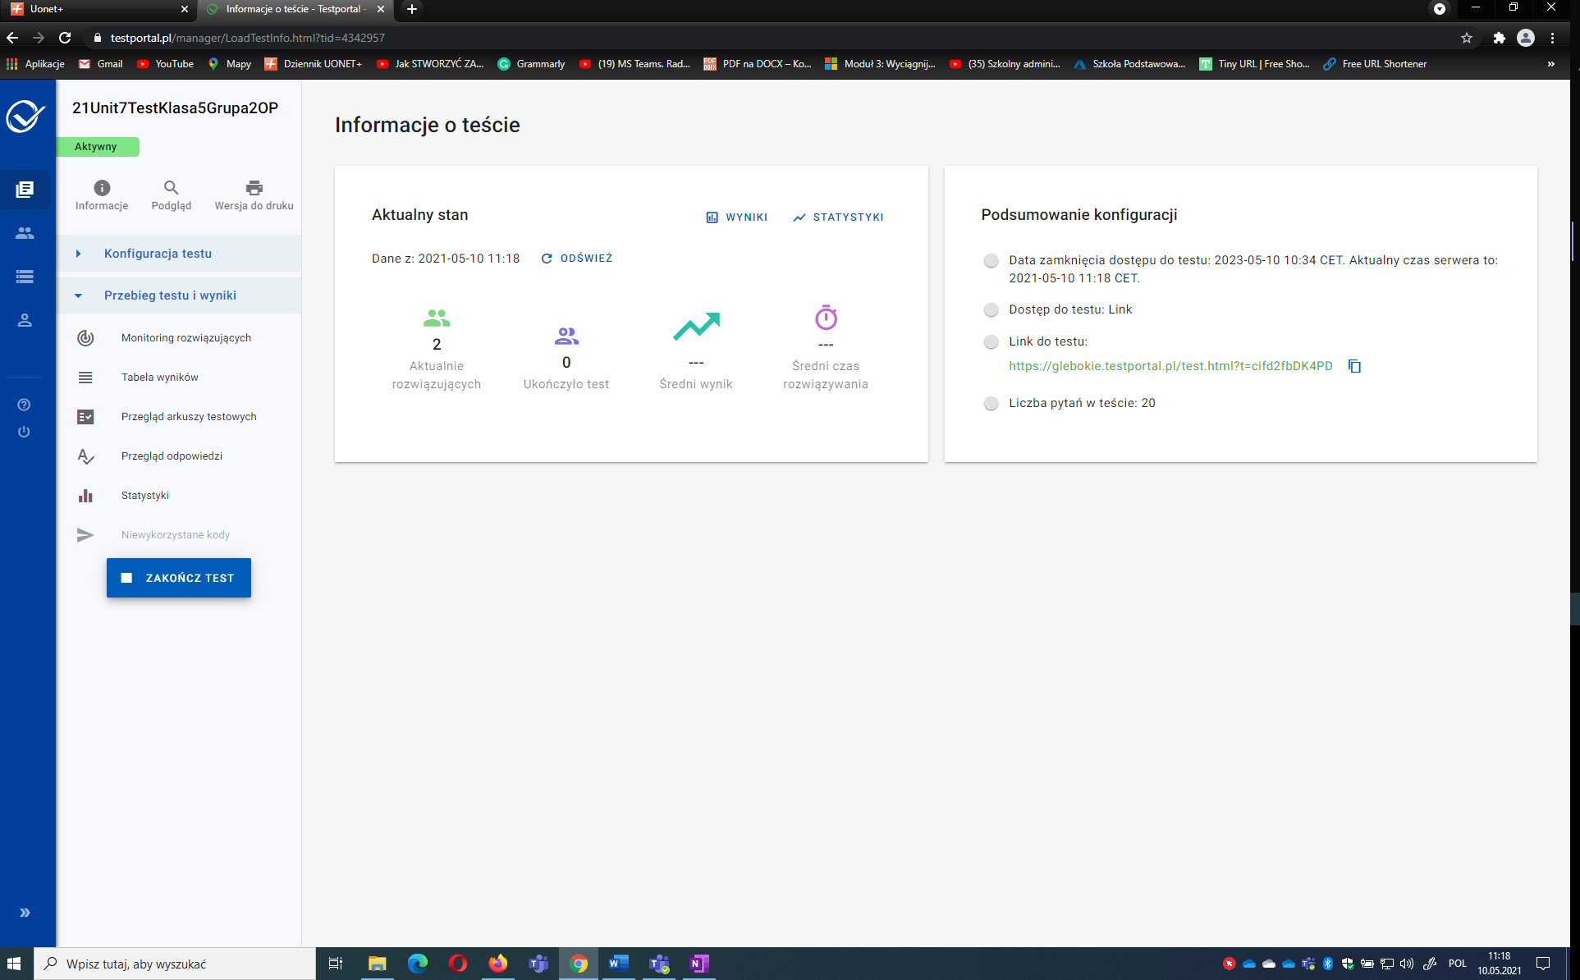The width and height of the screenshot is (1580, 980).
Task: Click the Statystyki bar chart icon in sidebar
Action: [x=85, y=496]
